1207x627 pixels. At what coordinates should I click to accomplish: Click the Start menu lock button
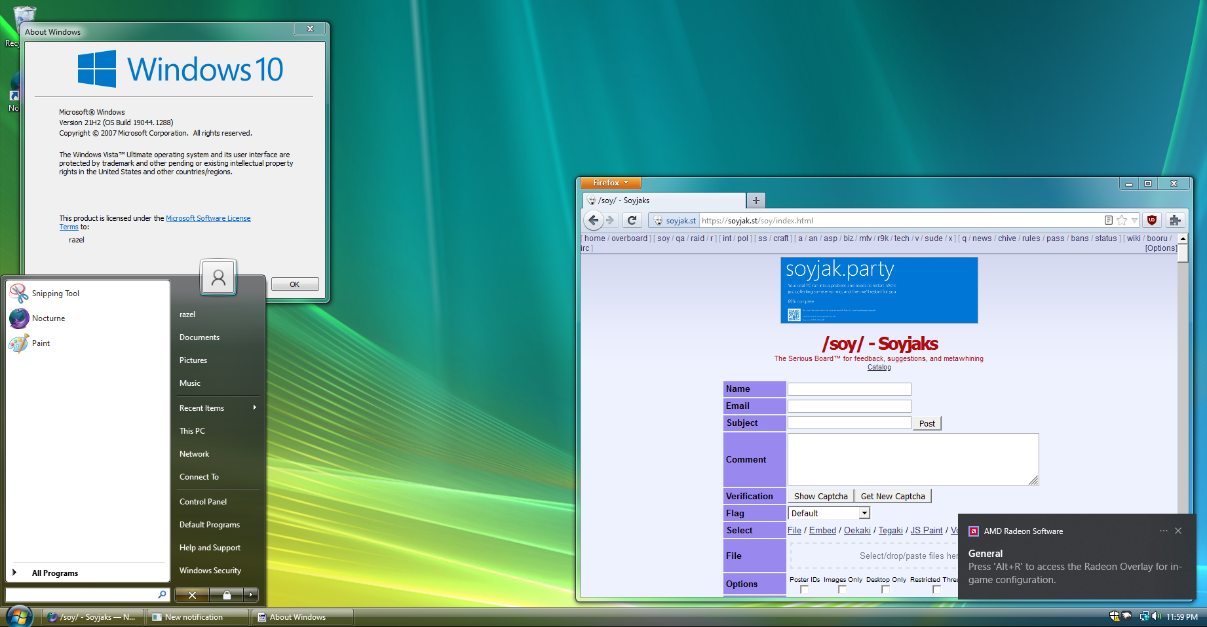click(227, 595)
